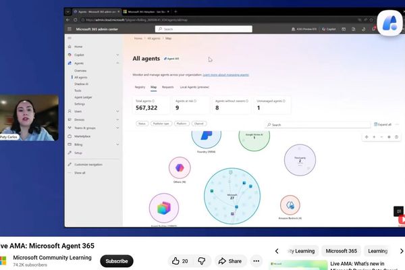The image size is (405, 270).
Task: Click the map zoom out minus icon
Action: pyautogui.click(x=381, y=137)
